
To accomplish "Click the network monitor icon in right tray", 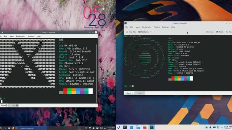I will (x=218, y=127).
